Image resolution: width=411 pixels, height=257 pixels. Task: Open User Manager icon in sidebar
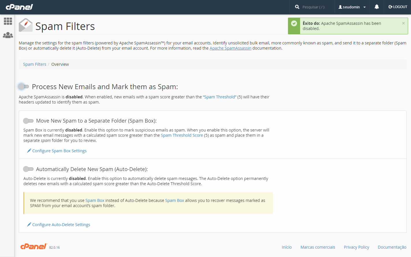(x=8, y=35)
